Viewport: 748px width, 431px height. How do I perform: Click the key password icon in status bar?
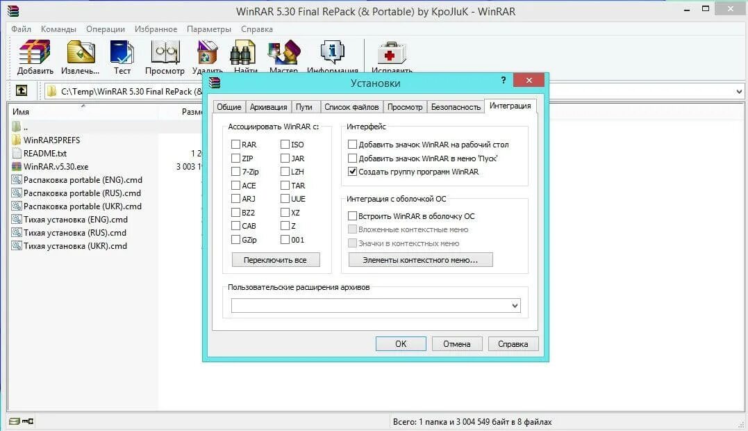click(28, 421)
